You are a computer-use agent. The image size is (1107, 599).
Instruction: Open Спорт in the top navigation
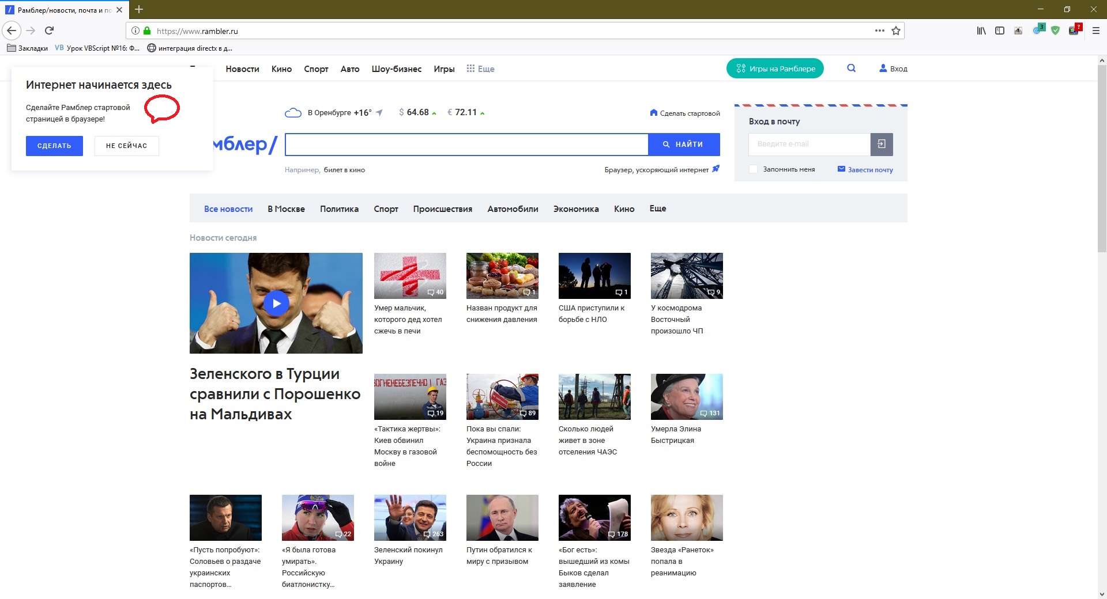coord(316,69)
